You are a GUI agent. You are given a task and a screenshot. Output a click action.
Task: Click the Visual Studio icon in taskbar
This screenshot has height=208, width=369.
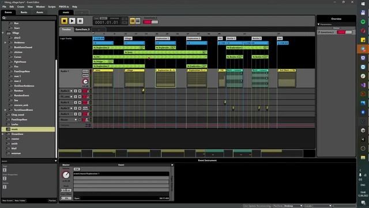[x=363, y=85]
